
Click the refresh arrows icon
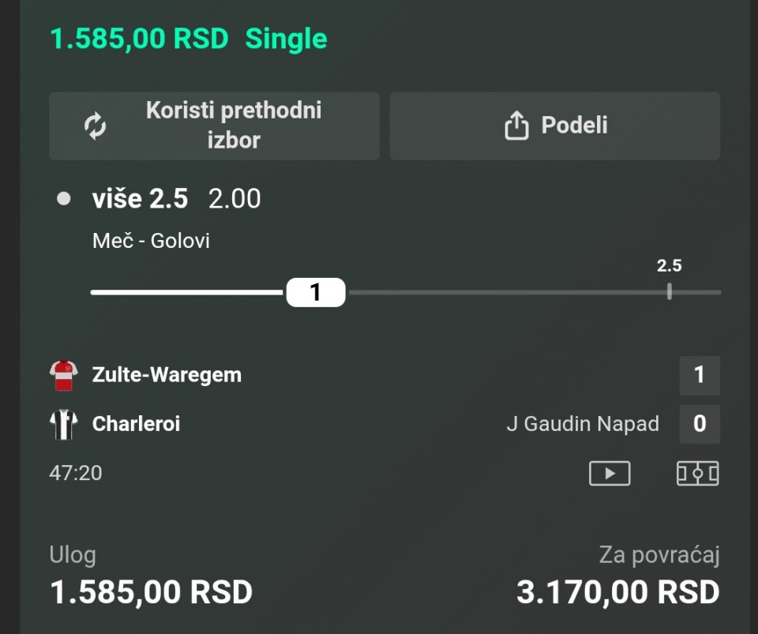click(96, 126)
